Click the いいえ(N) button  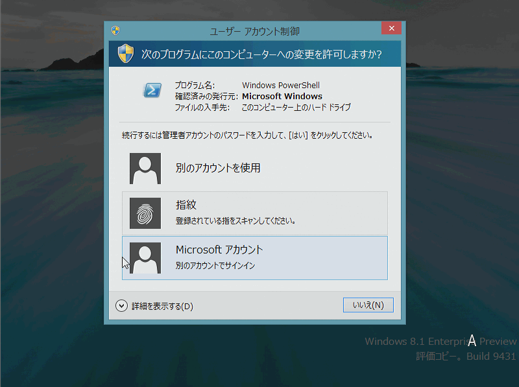click(x=368, y=305)
